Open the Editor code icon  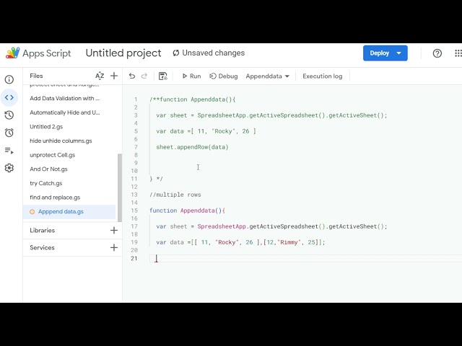coord(9,97)
